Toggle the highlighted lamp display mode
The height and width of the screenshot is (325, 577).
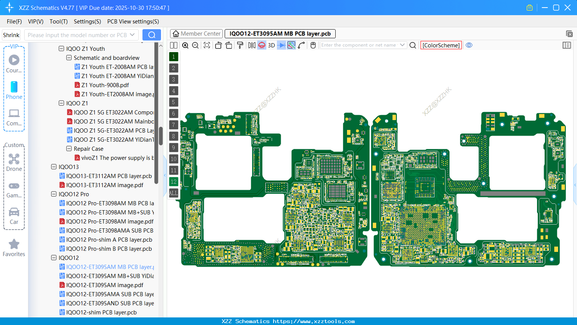[261, 45]
